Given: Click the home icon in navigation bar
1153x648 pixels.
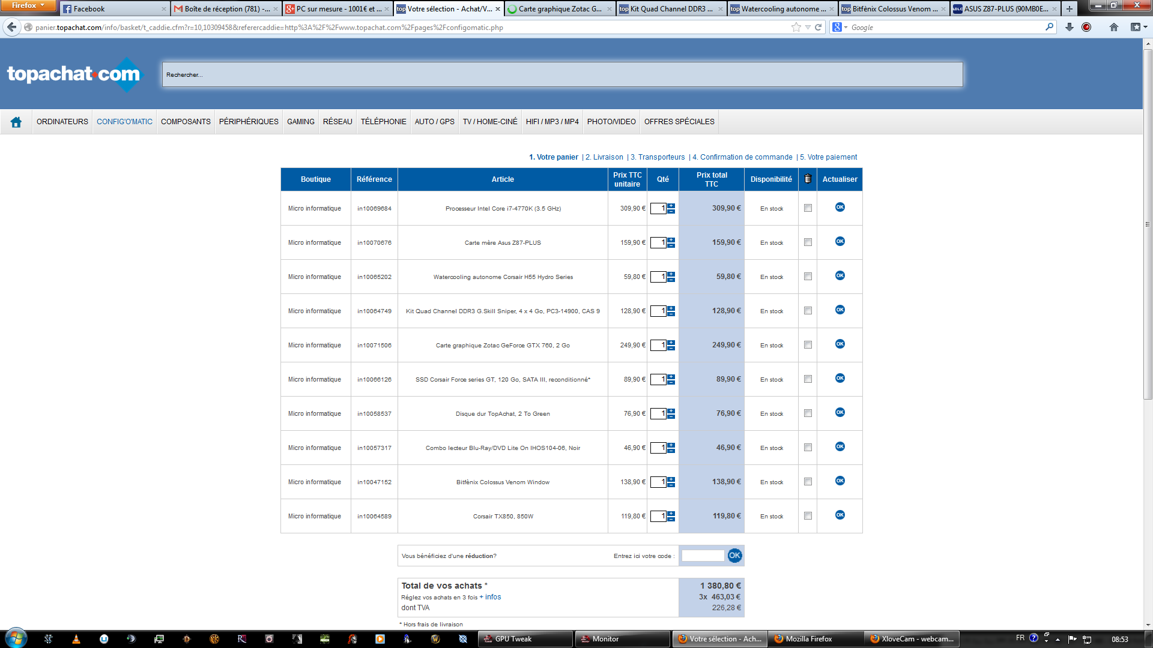Looking at the screenshot, I should click(x=16, y=122).
